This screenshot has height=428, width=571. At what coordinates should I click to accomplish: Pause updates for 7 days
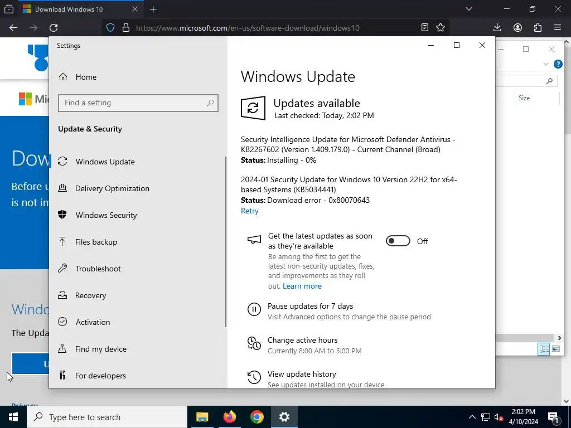click(x=310, y=306)
